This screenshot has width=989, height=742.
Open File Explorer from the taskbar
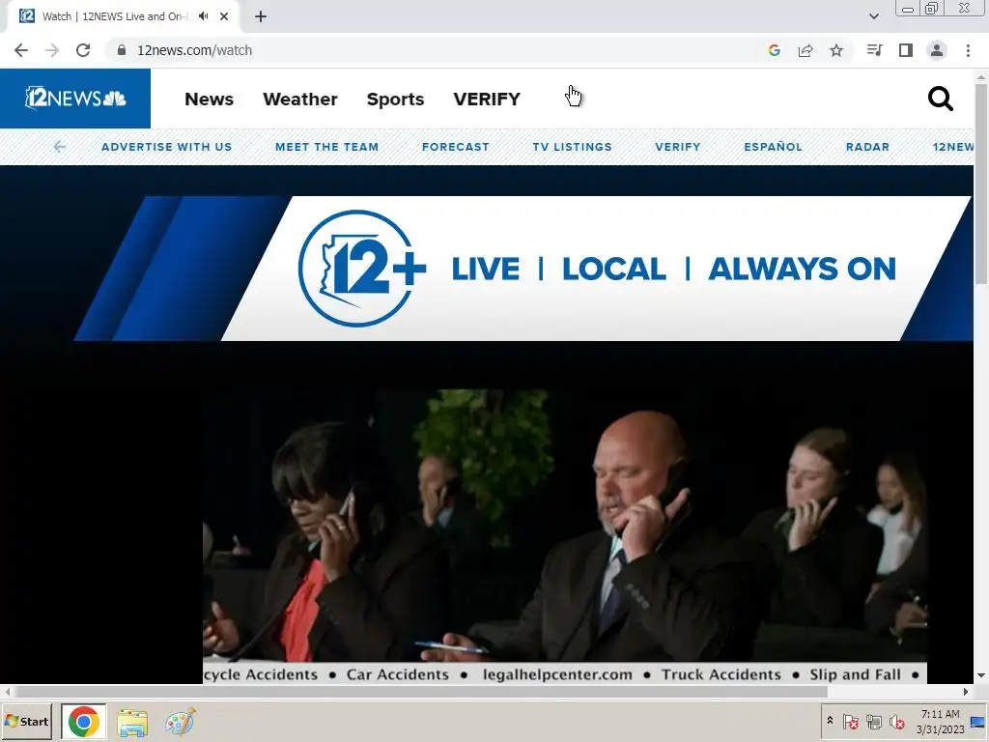click(x=132, y=722)
